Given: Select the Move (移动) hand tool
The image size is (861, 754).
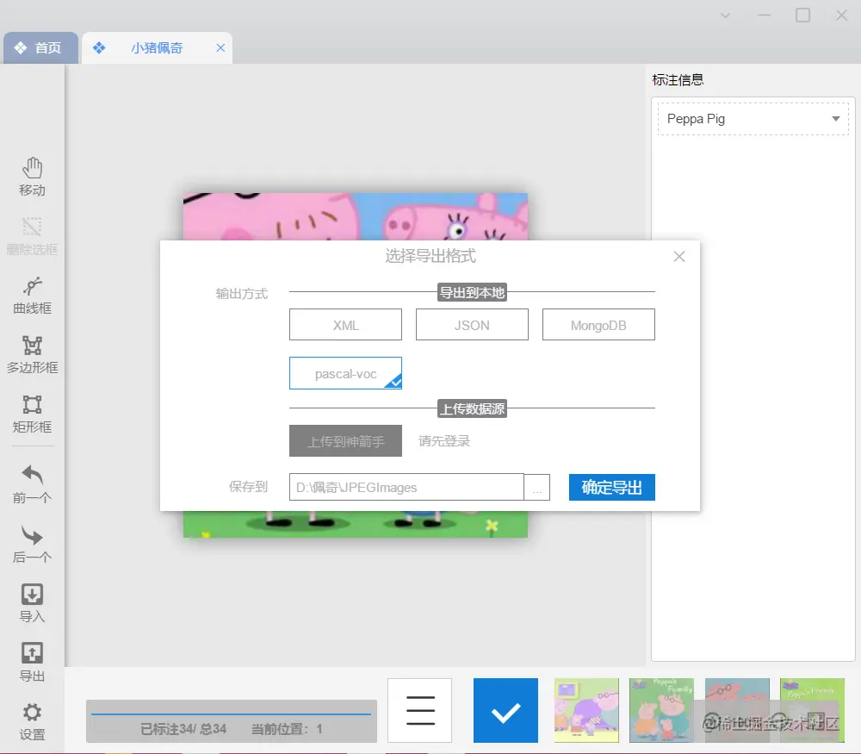Looking at the screenshot, I should coord(32,177).
